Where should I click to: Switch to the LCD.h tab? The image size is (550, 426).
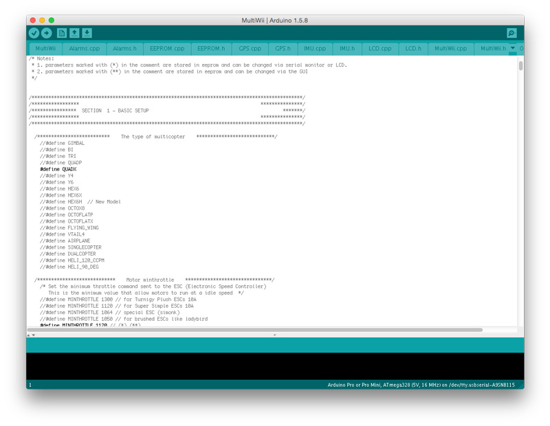(x=413, y=49)
